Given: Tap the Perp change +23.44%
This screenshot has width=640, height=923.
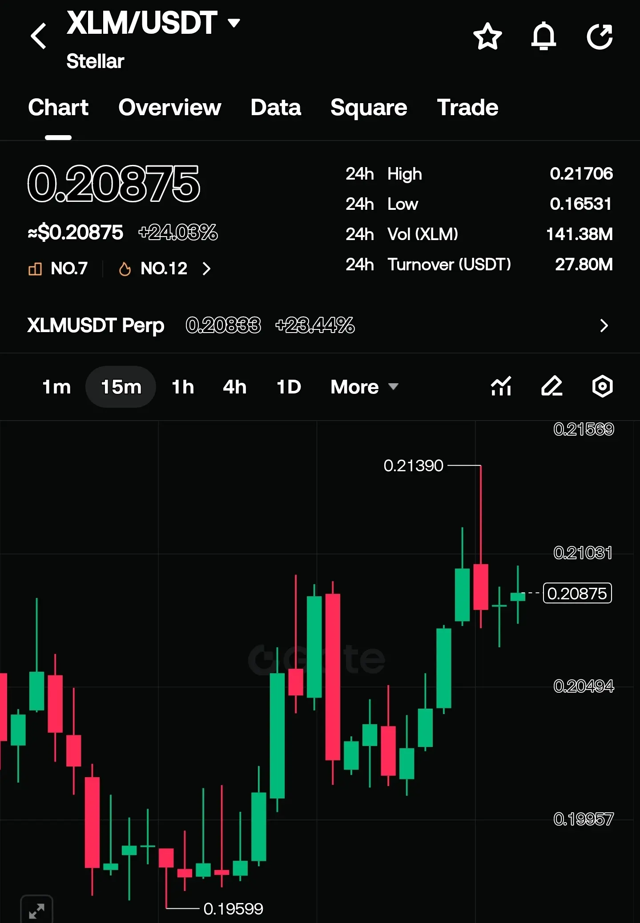Looking at the screenshot, I should (315, 325).
